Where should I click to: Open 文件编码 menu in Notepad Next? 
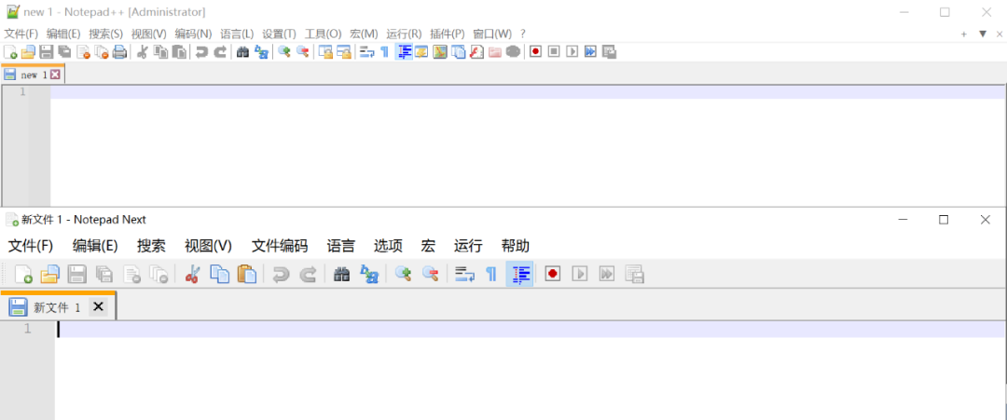[x=280, y=246]
